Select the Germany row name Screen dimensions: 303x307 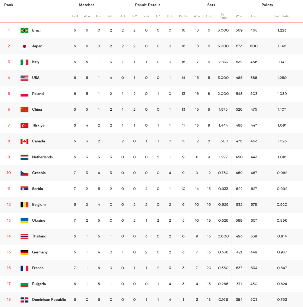(40, 252)
